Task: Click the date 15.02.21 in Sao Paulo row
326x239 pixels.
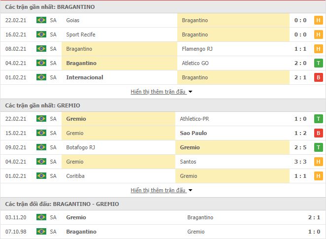Action: click(16, 133)
